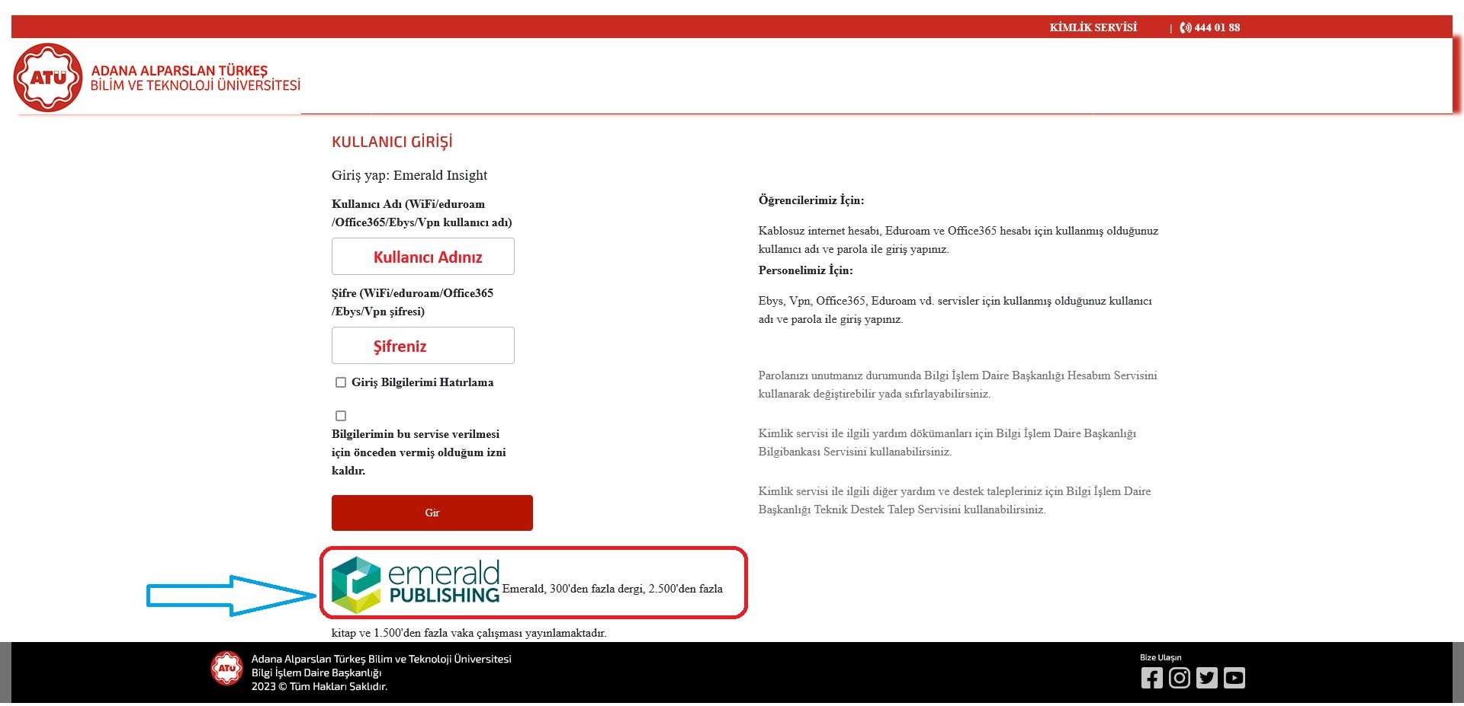Image resolution: width=1464 pixels, height=706 pixels.
Task: Click the university name text in header
Action: [x=195, y=78]
